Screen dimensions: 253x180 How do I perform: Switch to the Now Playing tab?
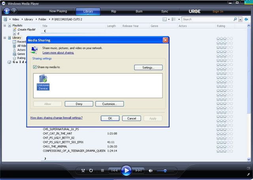coord(58,11)
